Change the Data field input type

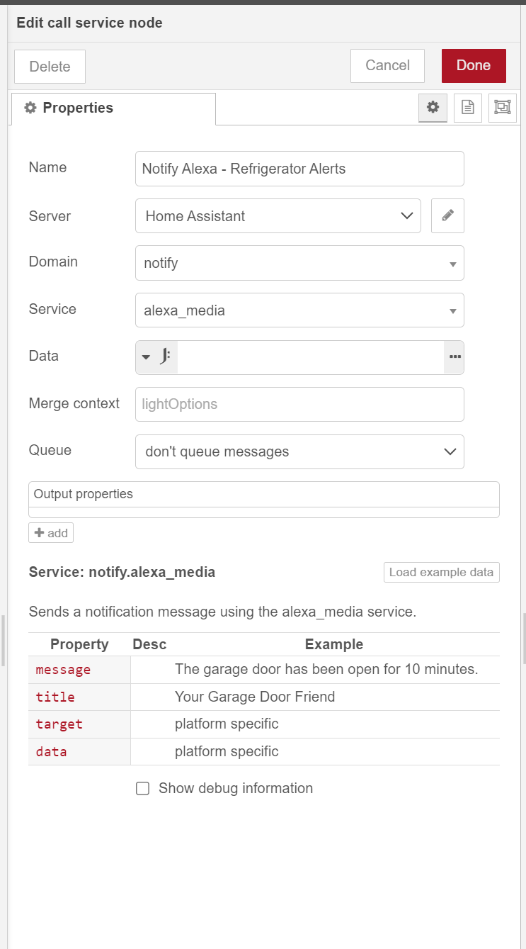(x=146, y=357)
